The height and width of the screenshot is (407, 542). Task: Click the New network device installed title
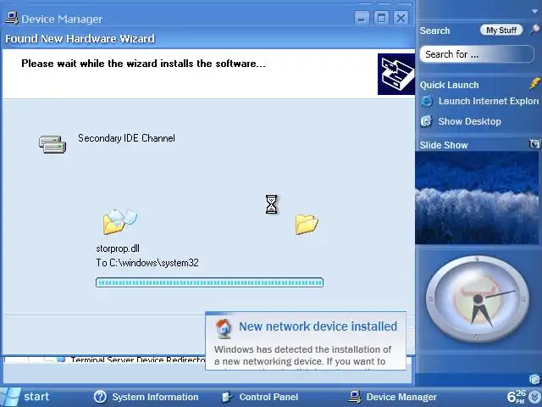(x=318, y=326)
